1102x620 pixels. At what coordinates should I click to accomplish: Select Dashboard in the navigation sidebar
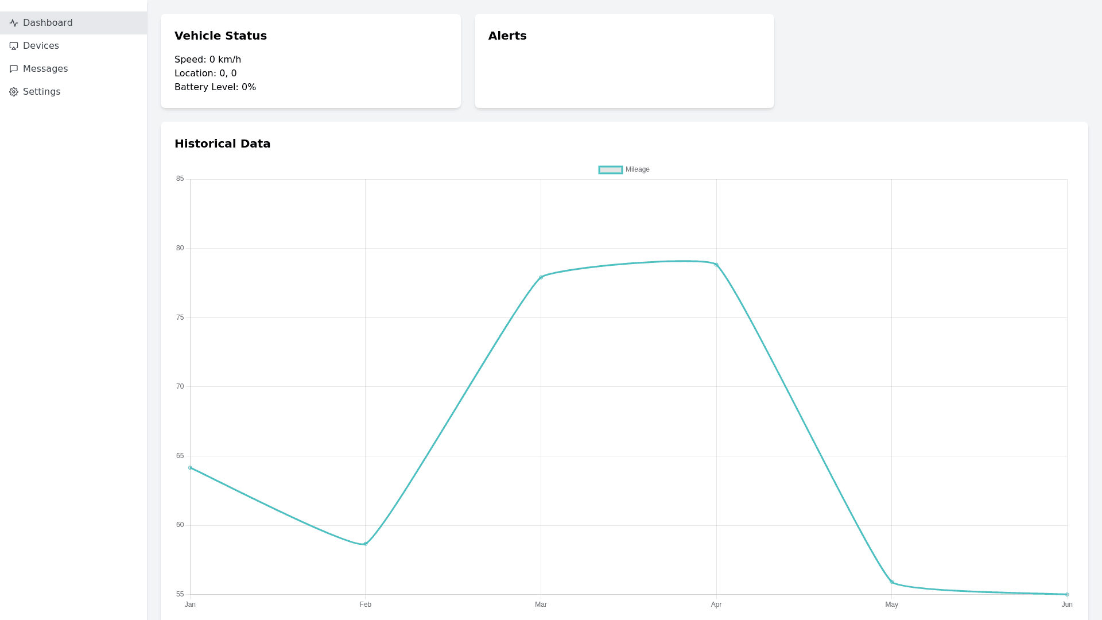pyautogui.click(x=48, y=23)
